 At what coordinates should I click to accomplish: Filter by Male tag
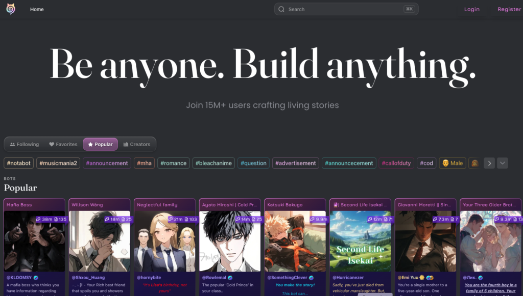pos(453,163)
